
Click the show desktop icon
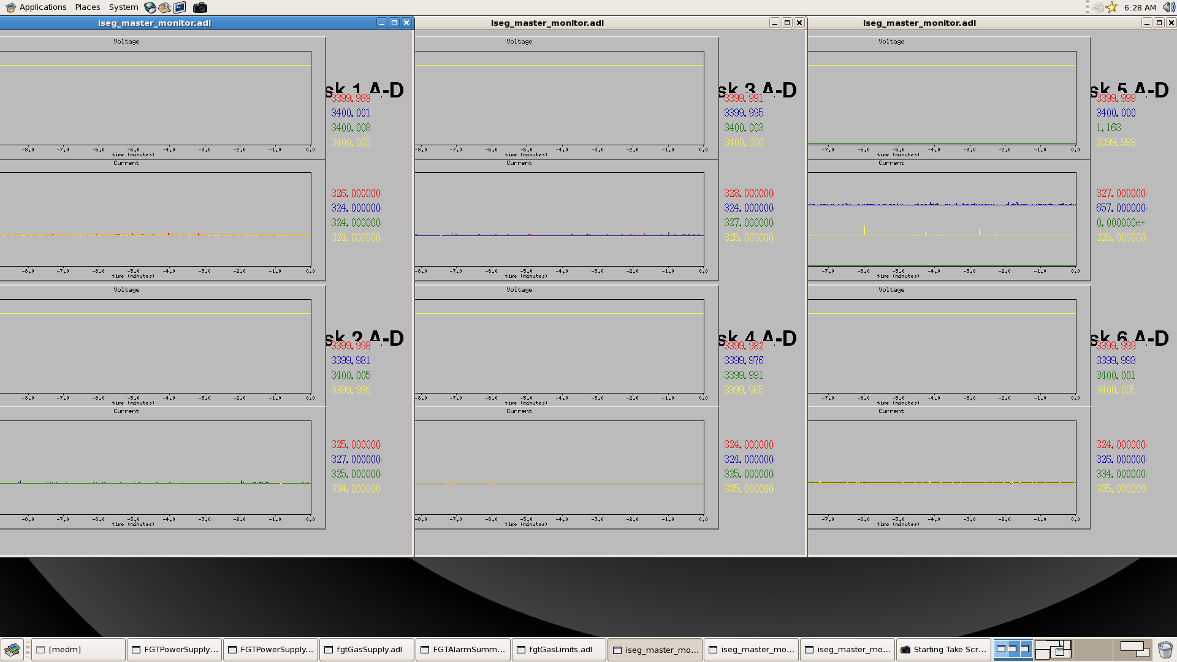point(12,649)
